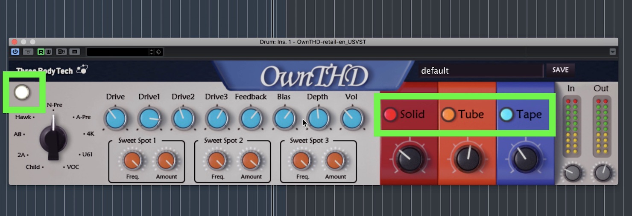Click the In level gray knob
Image resolution: width=632 pixels, height=216 pixels.
(572, 173)
